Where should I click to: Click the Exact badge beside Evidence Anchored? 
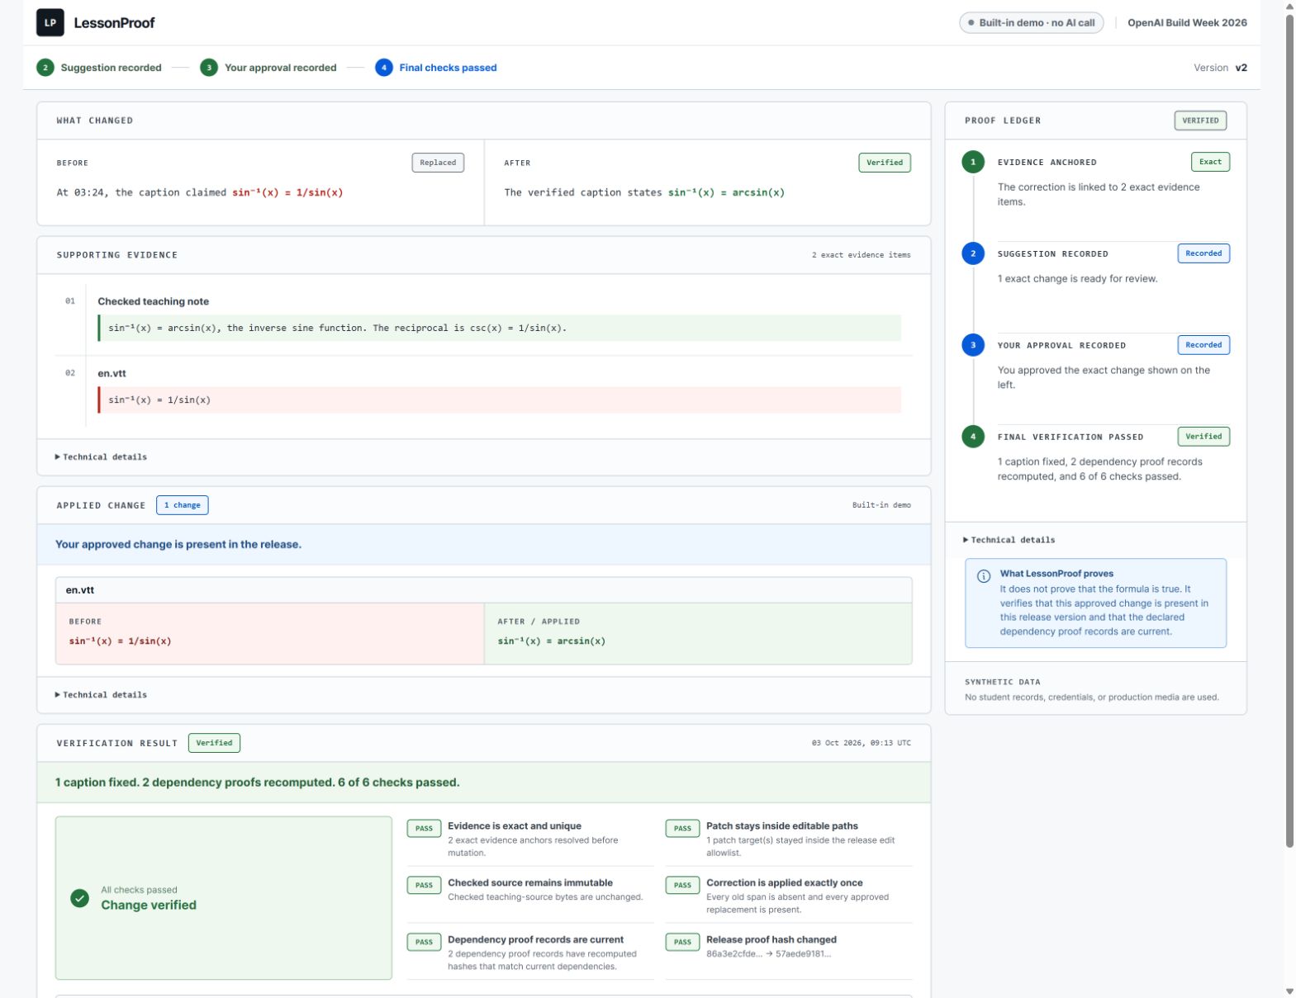coord(1210,162)
